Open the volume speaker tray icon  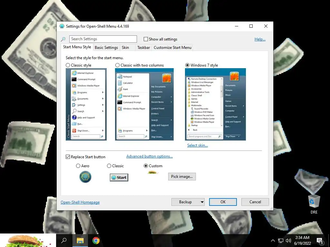[x=288, y=241]
